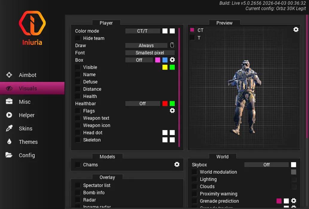Image resolution: width=309 pixels, height=209 pixels.
Task: Pick Grenade prediction pink swatch
Action: (279, 201)
